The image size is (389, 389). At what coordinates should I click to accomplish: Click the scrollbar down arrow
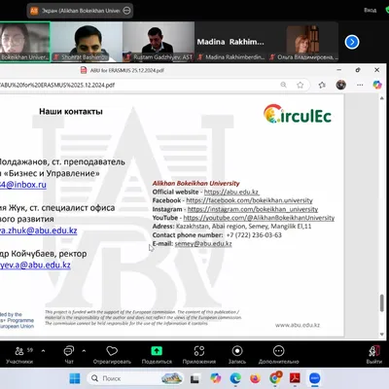pyautogui.click(x=382, y=334)
